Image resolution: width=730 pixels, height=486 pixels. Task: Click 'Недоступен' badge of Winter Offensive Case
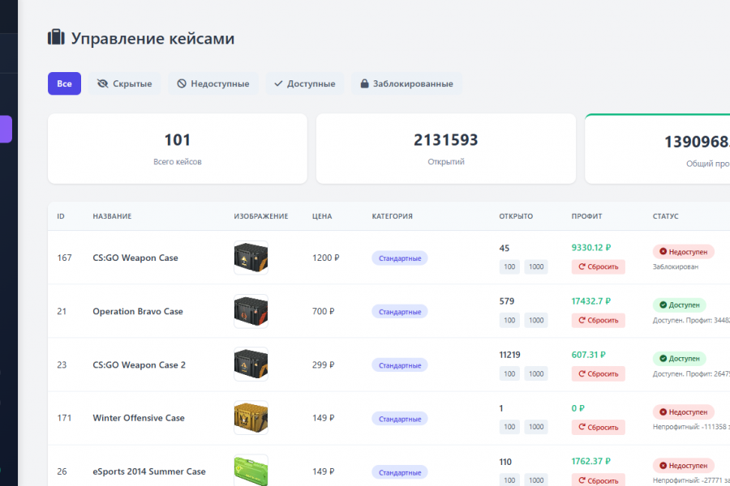(x=684, y=412)
